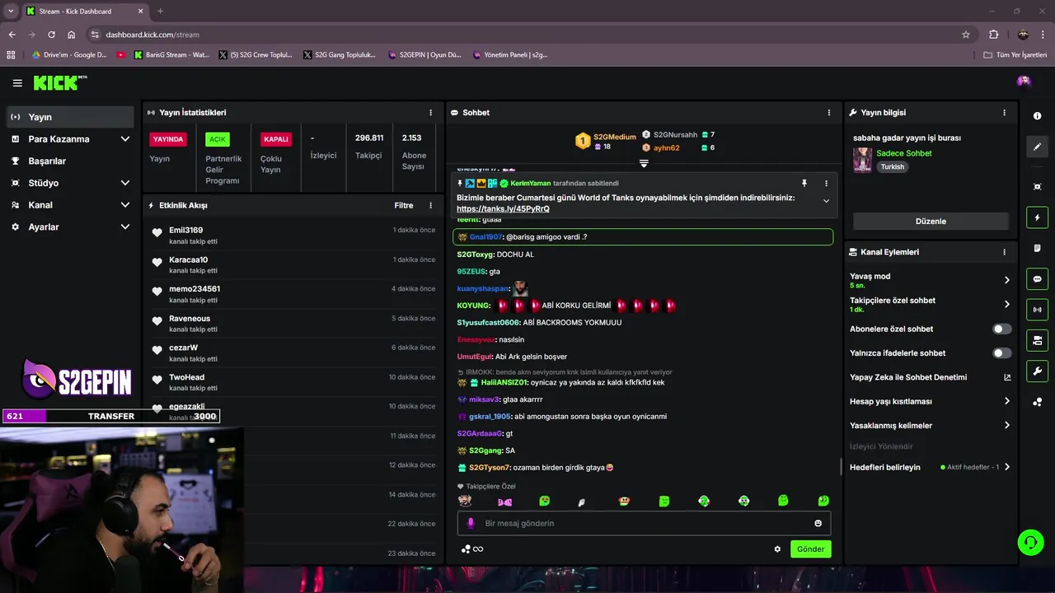Click username S2GTyson7 in chat
Viewport: 1055px width, 593px height.
pos(490,468)
